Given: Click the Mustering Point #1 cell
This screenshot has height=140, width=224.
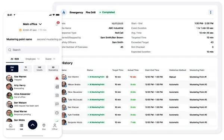Looking at the screenshot, I should [198, 77].
